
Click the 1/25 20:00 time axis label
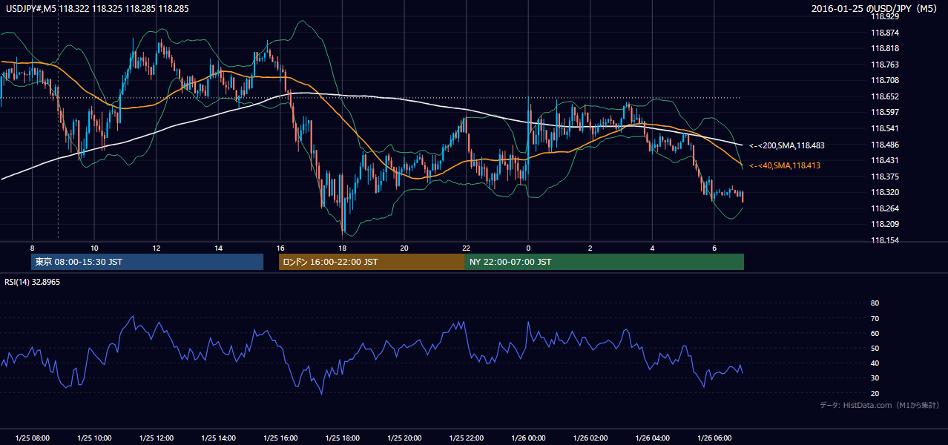[404, 438]
